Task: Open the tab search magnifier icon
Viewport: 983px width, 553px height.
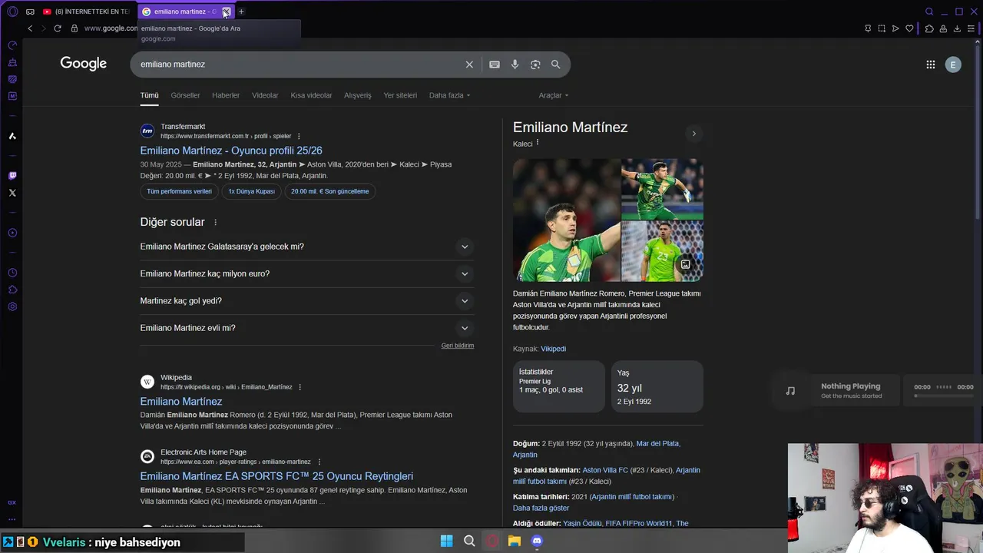Action: pos(929,12)
